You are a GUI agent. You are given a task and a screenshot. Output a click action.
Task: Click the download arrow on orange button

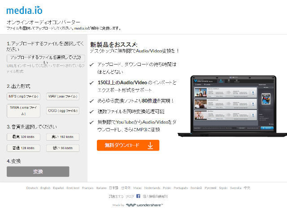(x=150, y=146)
